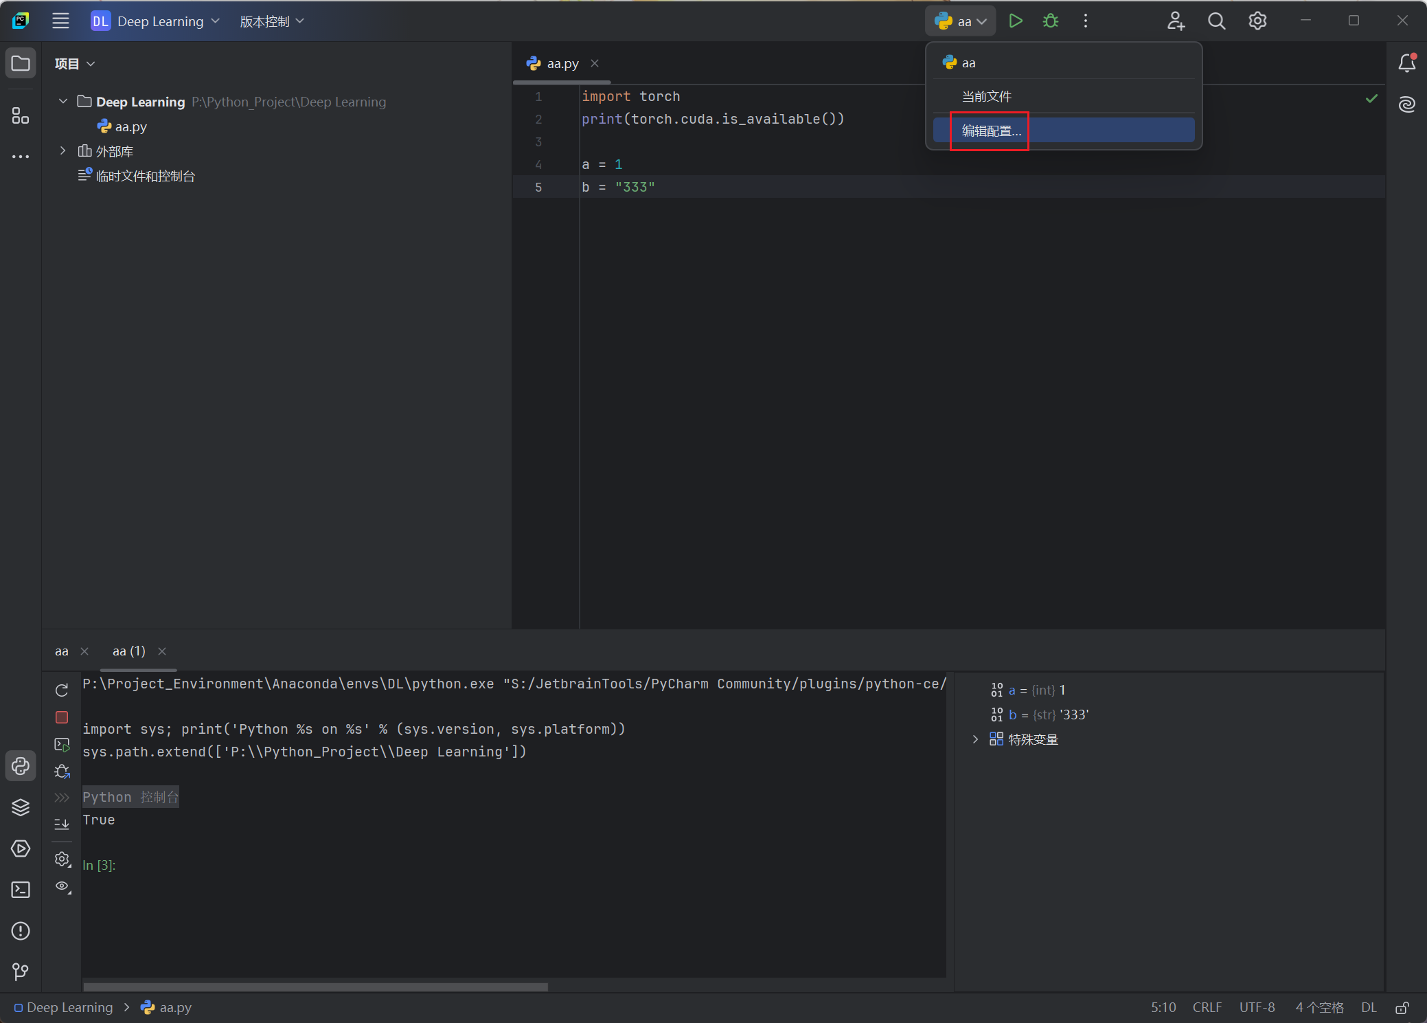Open the notifications bell
This screenshot has width=1427, height=1023.
click(1406, 63)
